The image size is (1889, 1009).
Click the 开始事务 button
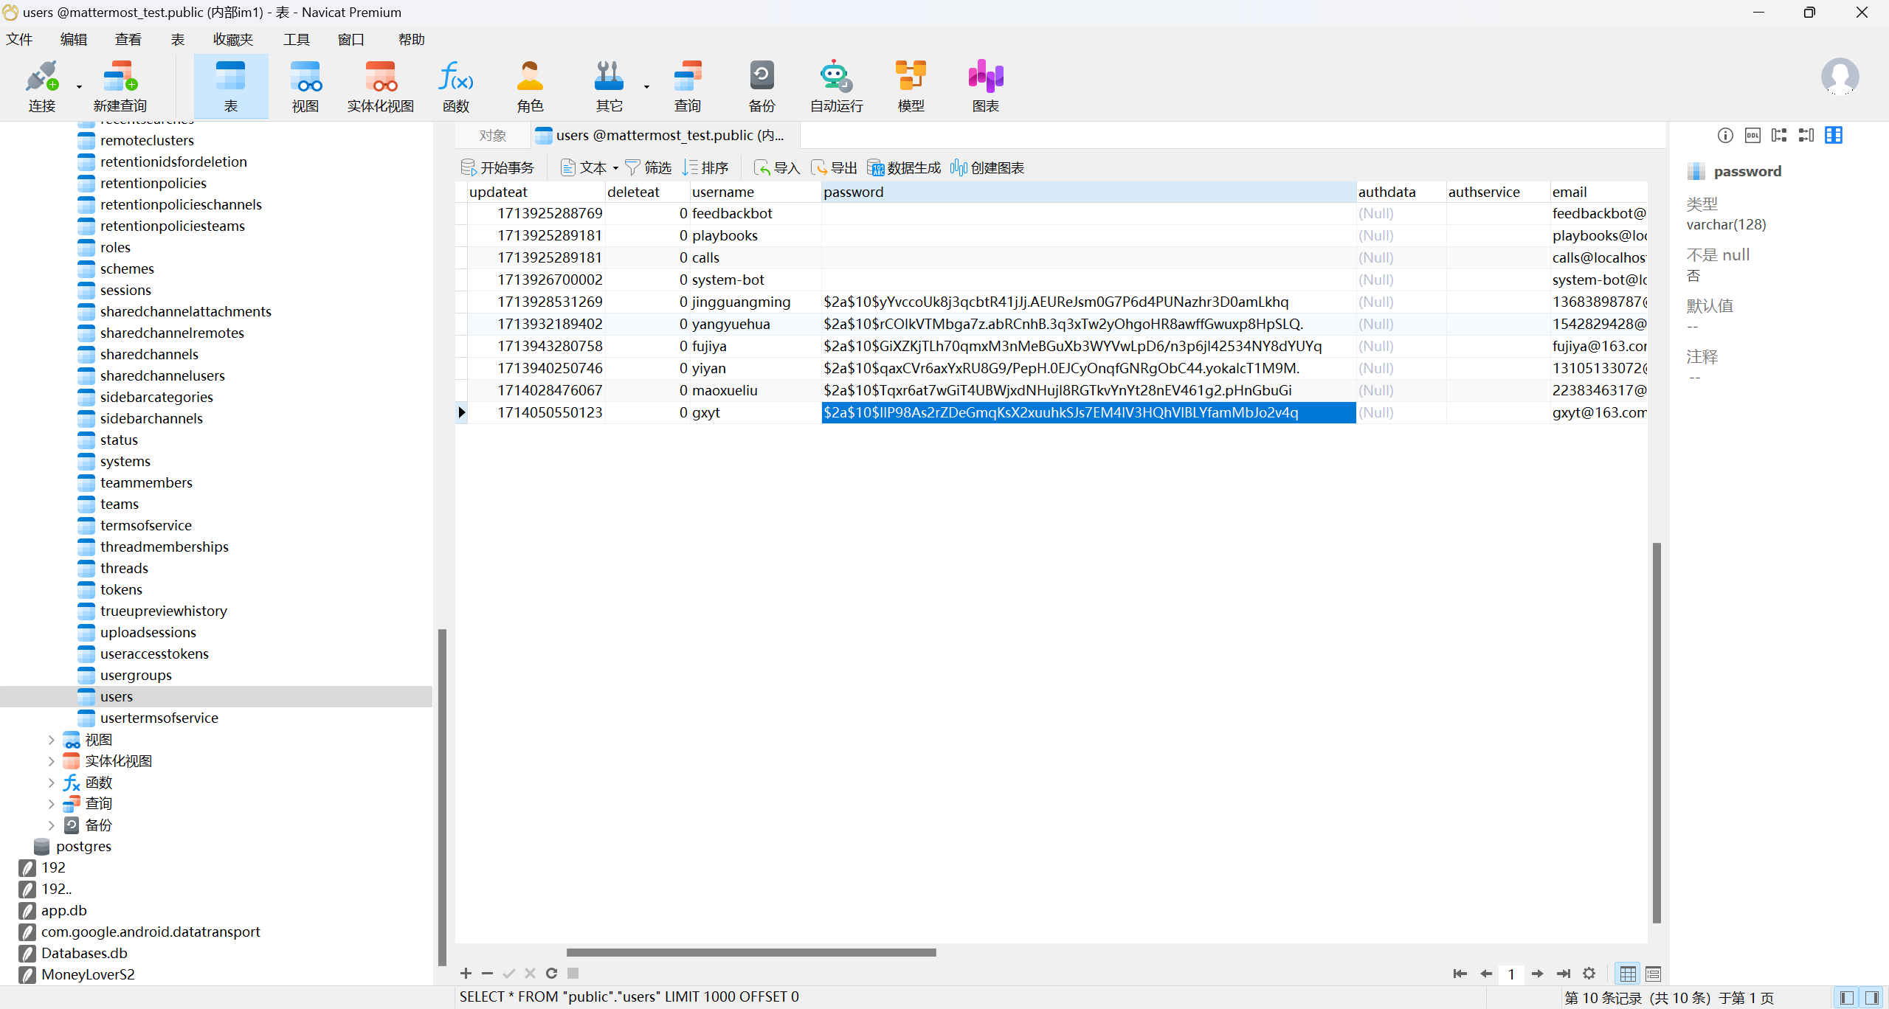pos(497,168)
